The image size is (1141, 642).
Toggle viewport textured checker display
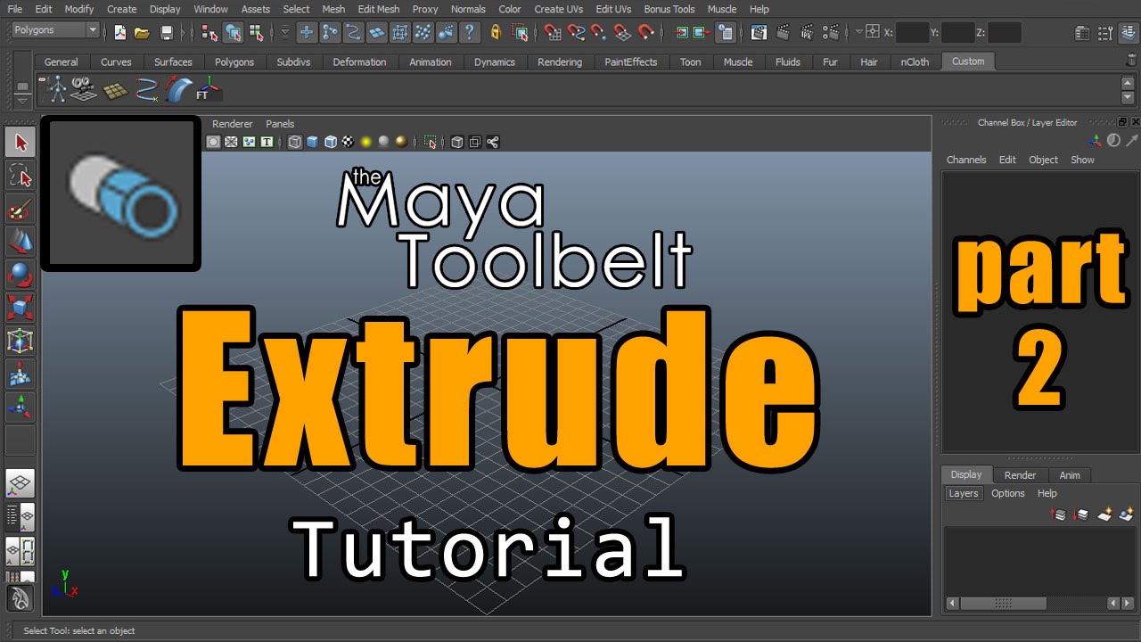[x=349, y=142]
